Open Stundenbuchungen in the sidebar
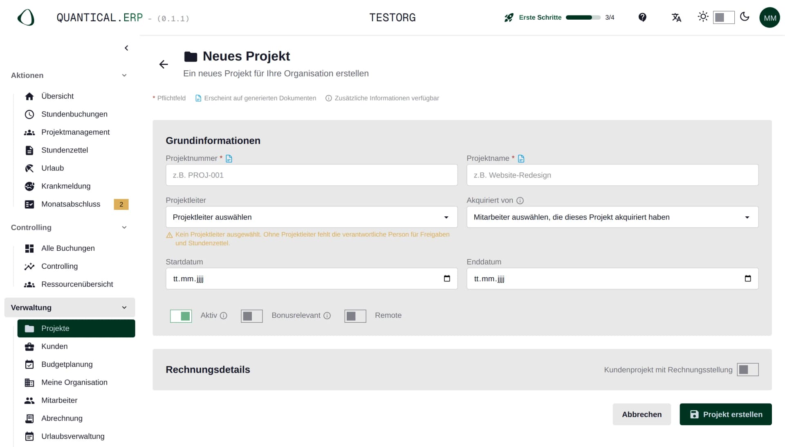The image size is (785, 447). point(76,114)
